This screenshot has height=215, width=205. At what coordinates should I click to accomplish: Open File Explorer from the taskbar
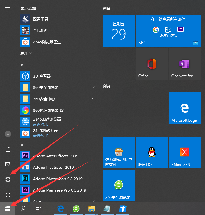[91, 209]
